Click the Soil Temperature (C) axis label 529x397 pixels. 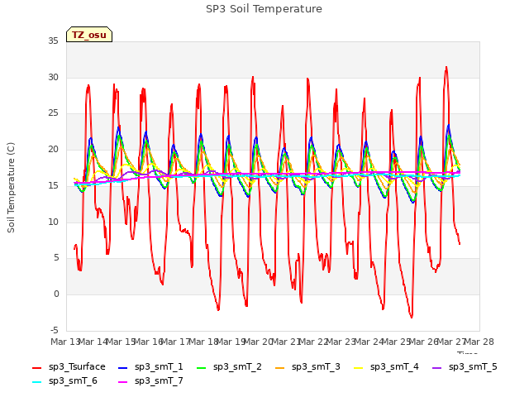(x=11, y=188)
